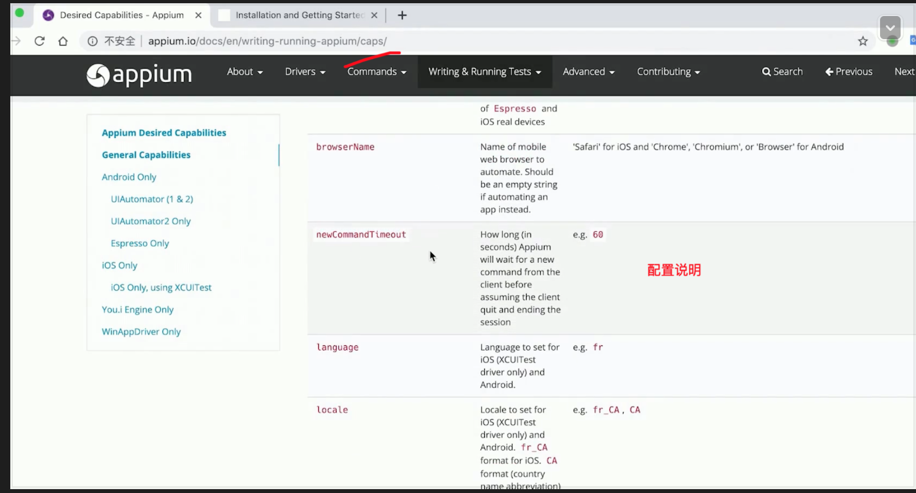Click the green window button

pos(19,13)
